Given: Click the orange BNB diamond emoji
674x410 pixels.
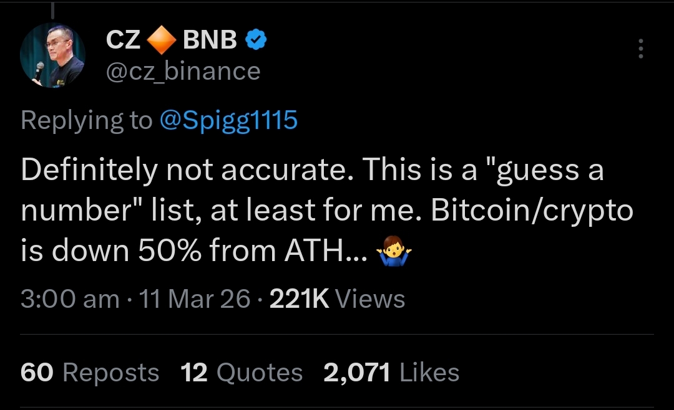Looking at the screenshot, I should click(161, 39).
